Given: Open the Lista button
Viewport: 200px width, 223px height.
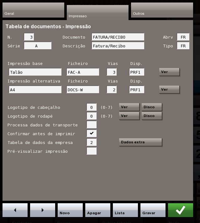Looking at the screenshot, I should [125, 210].
